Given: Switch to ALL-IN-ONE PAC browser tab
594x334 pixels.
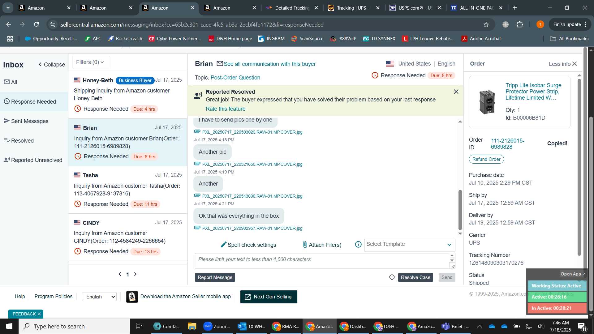Looking at the screenshot, I should tap(476, 8).
